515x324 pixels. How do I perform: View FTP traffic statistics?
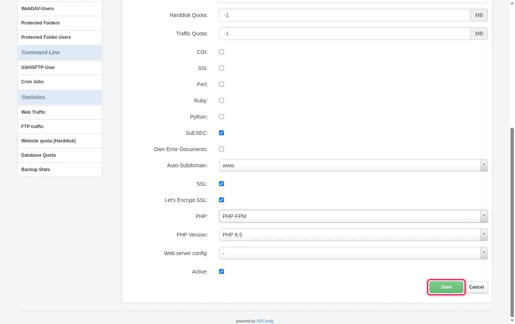pyautogui.click(x=60, y=127)
